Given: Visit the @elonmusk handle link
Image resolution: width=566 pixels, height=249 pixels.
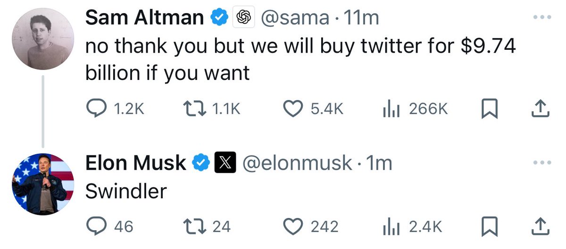Looking at the screenshot, I should [297, 163].
